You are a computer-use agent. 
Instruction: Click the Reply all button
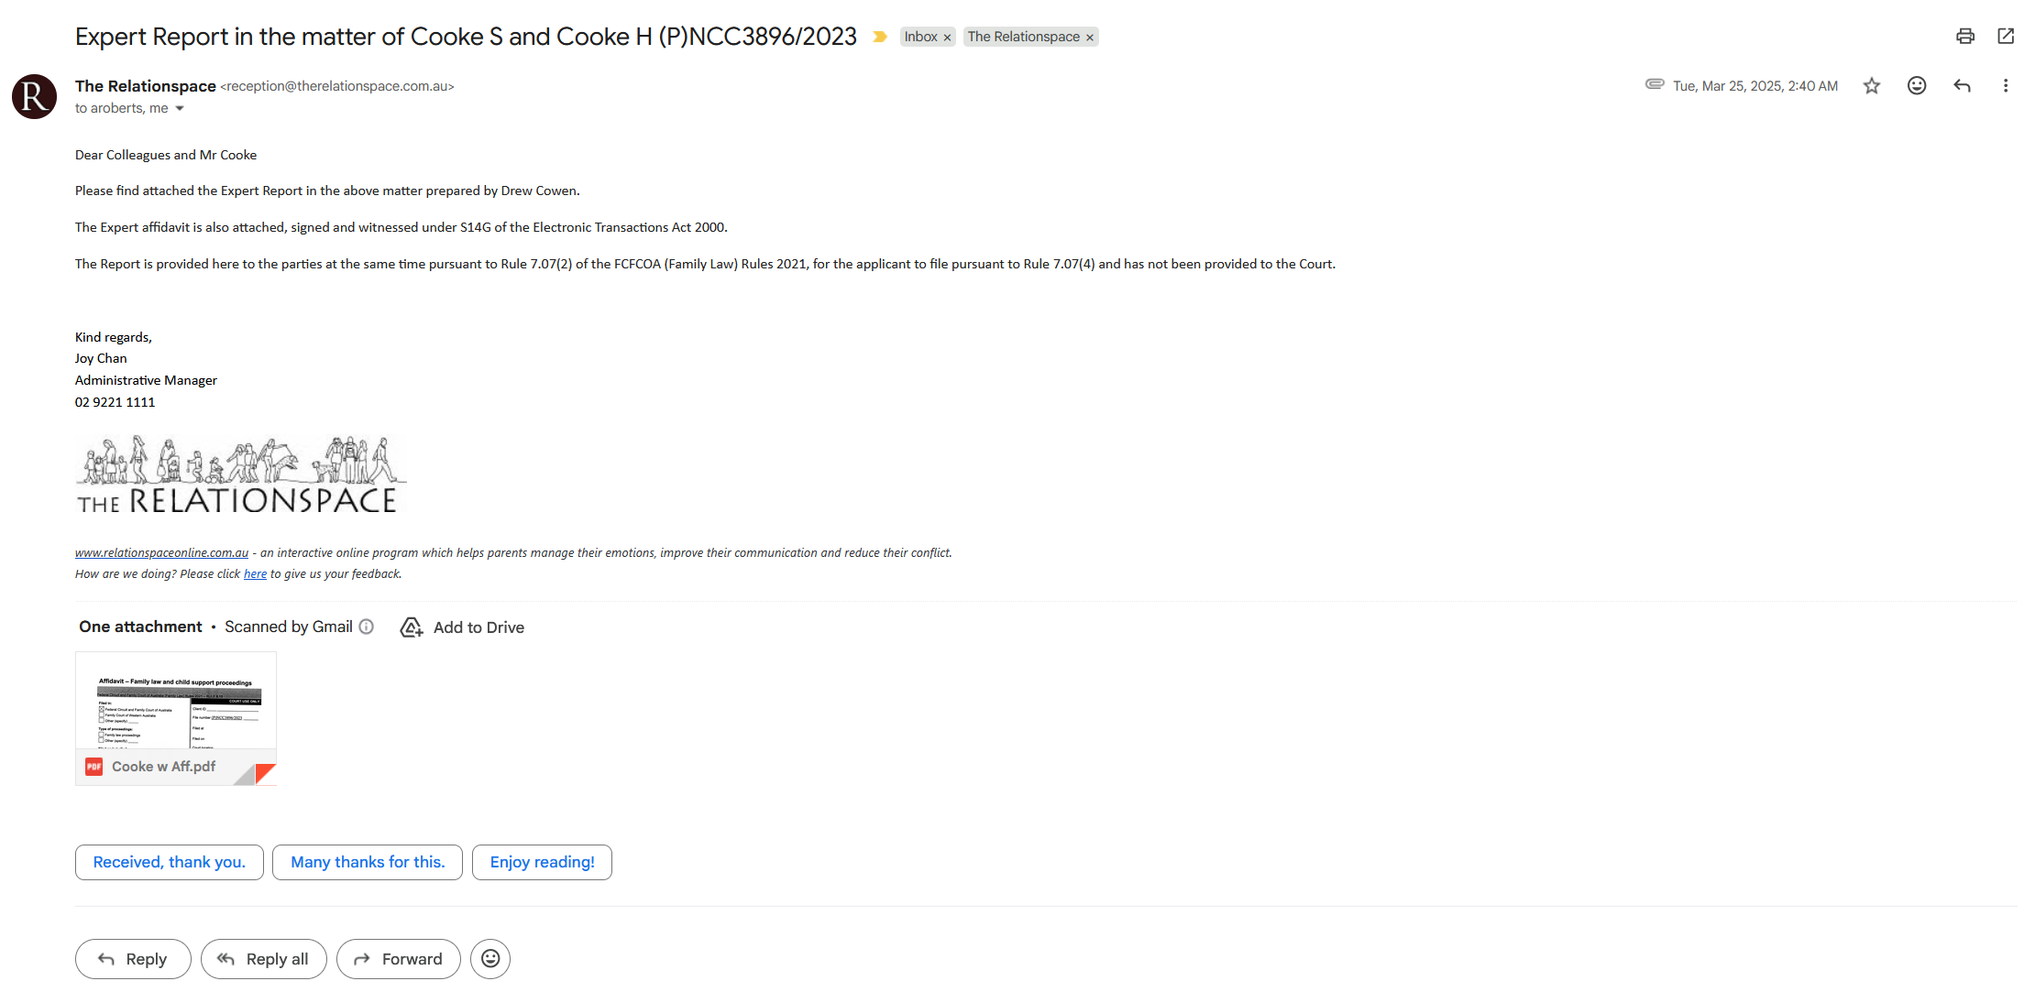[263, 959]
